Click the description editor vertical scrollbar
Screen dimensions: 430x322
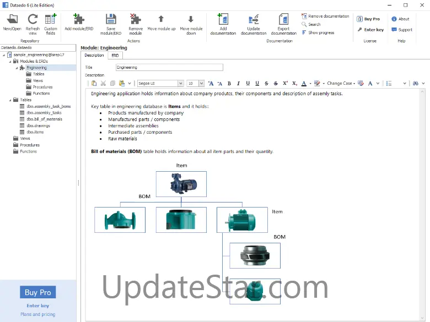(422, 205)
